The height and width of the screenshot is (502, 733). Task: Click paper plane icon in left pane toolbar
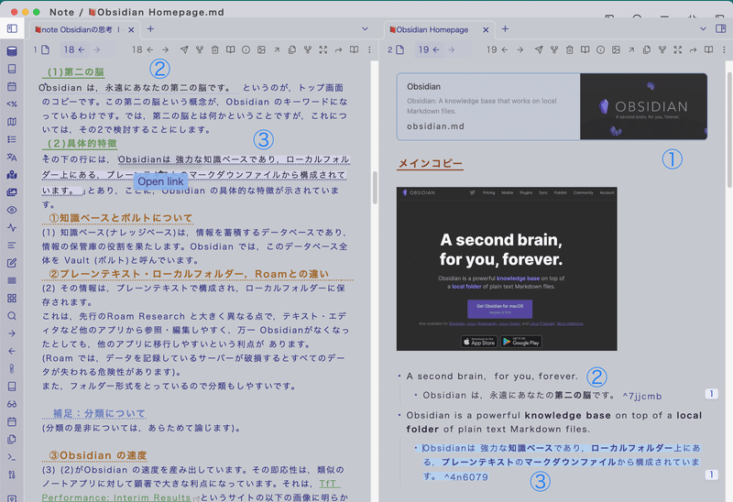pos(184,49)
